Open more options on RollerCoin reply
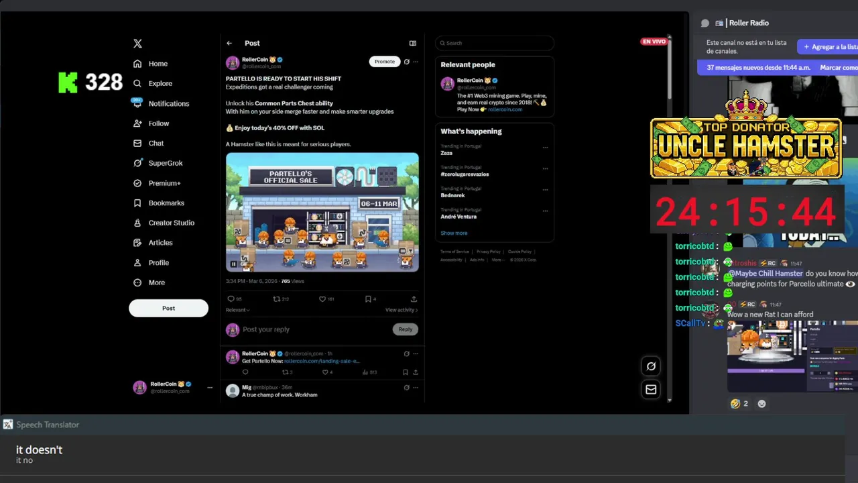The height and width of the screenshot is (483, 858). point(416,354)
